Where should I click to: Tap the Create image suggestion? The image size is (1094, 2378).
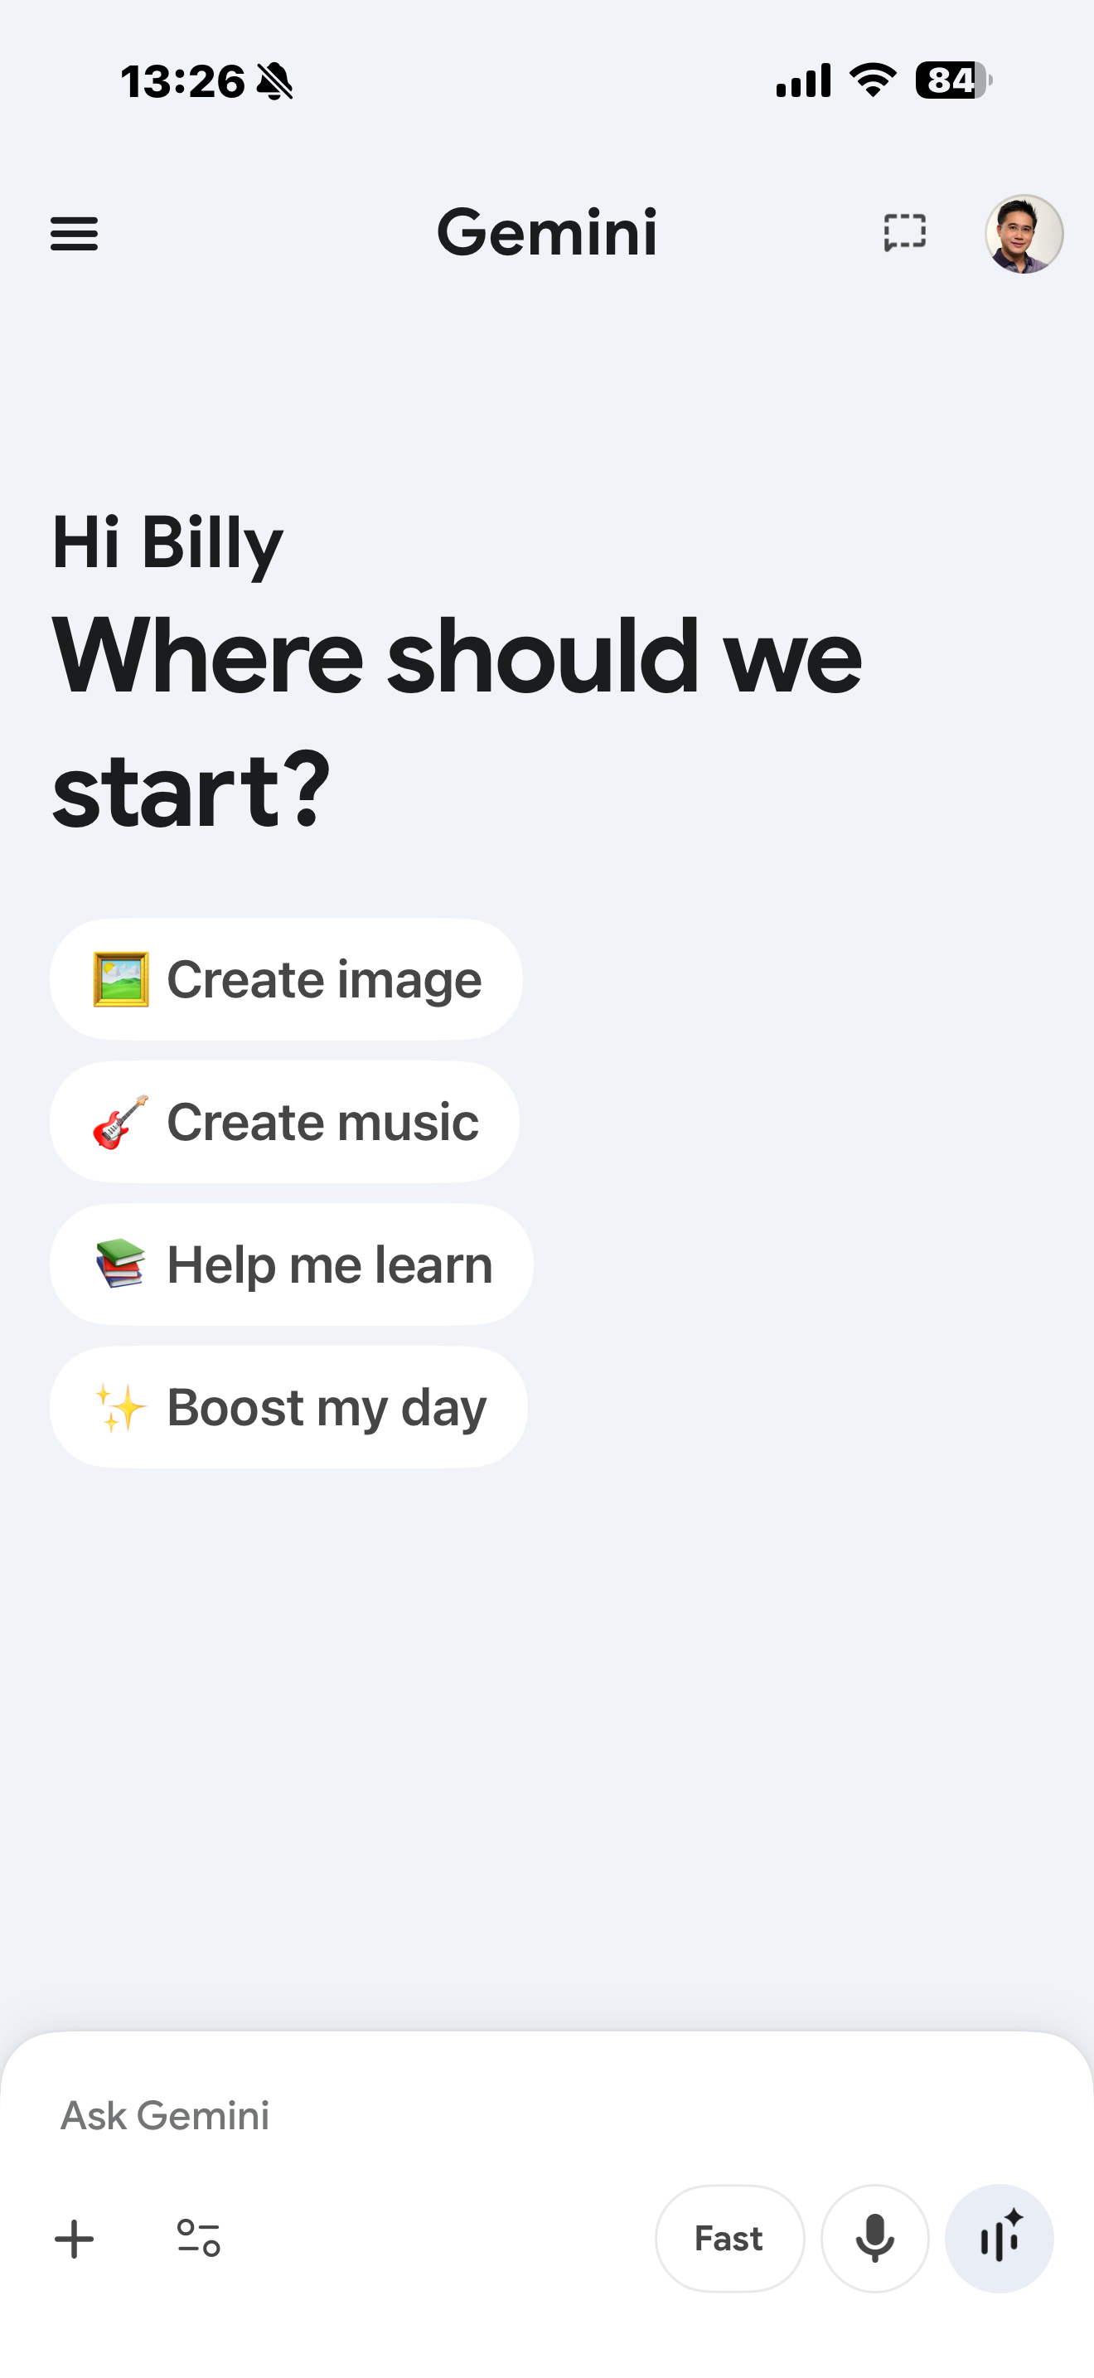286,979
